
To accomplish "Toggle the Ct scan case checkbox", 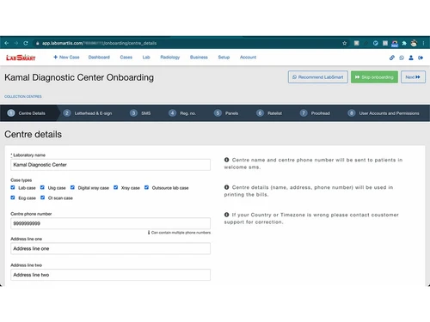I will coord(42,197).
